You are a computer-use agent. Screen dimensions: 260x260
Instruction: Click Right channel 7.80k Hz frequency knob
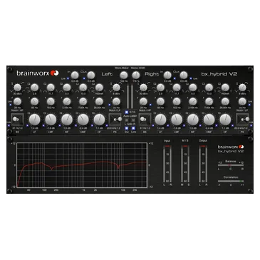pos(209,102)
